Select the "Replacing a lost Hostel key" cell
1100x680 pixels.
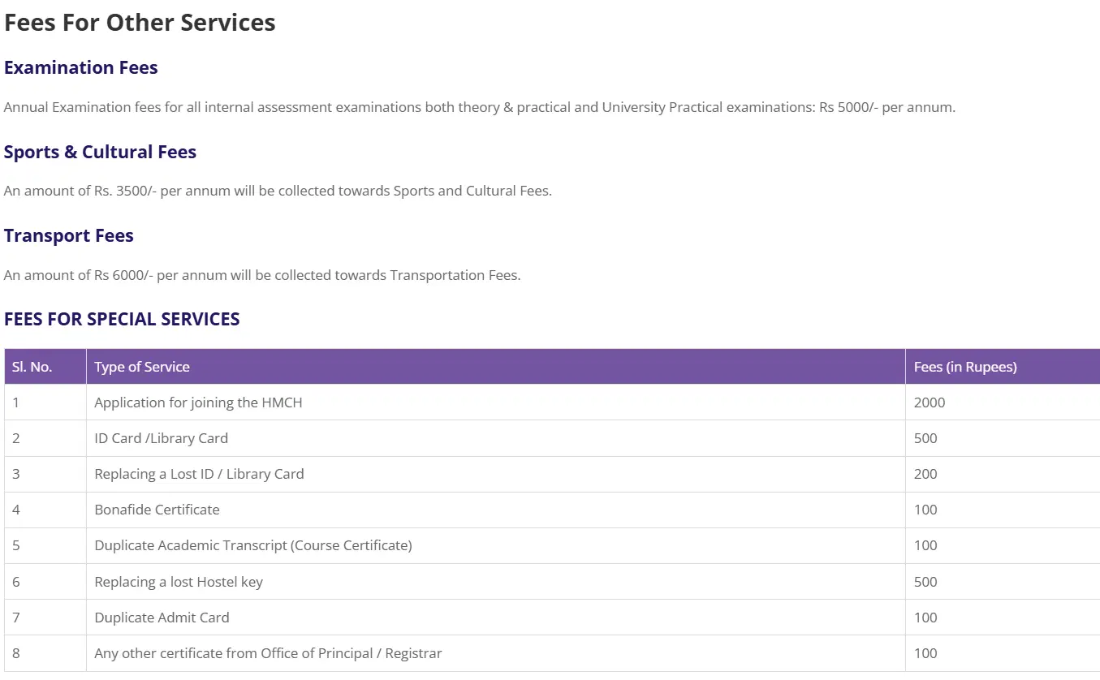click(x=179, y=582)
